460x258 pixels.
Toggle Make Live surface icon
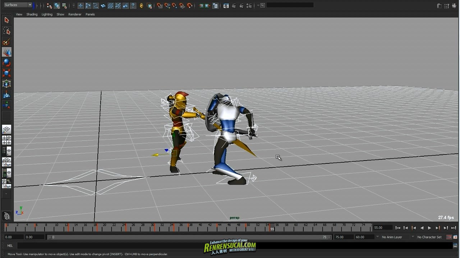(x=189, y=6)
